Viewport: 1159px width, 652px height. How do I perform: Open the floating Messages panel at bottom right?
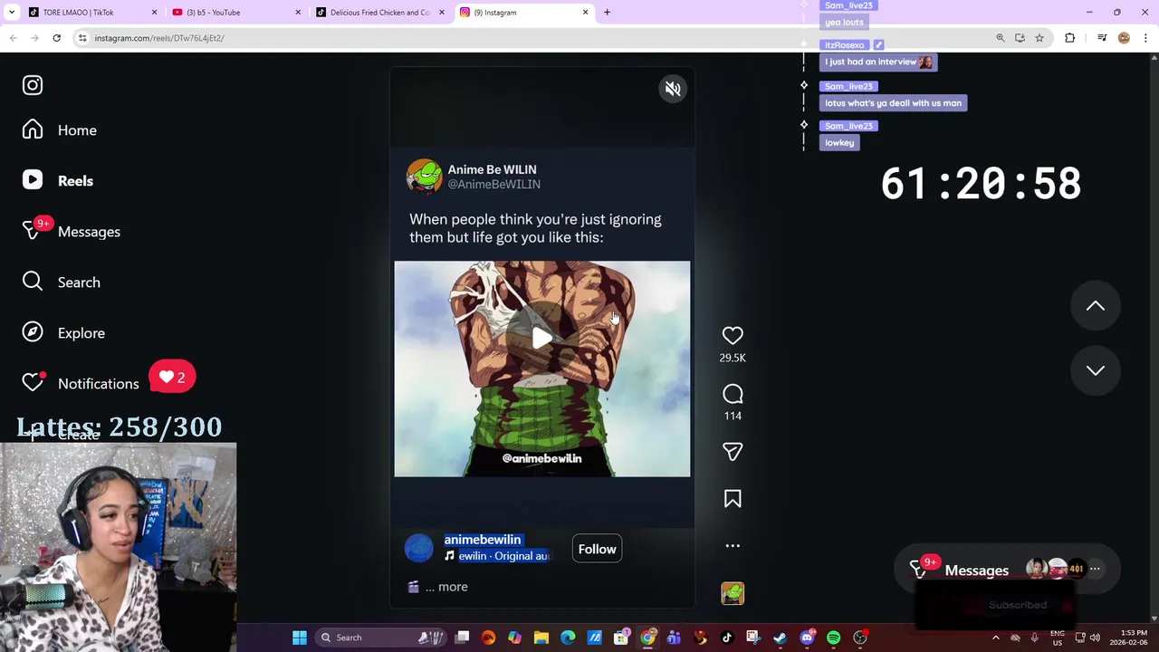tap(1007, 570)
